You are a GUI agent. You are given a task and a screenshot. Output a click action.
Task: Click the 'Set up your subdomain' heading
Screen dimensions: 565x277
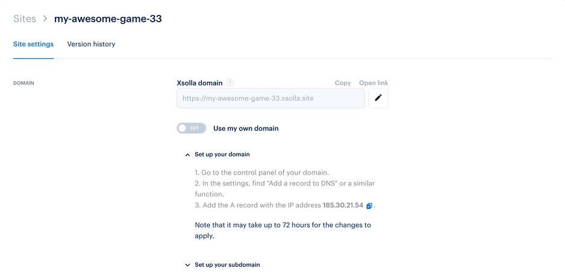pyautogui.click(x=227, y=265)
